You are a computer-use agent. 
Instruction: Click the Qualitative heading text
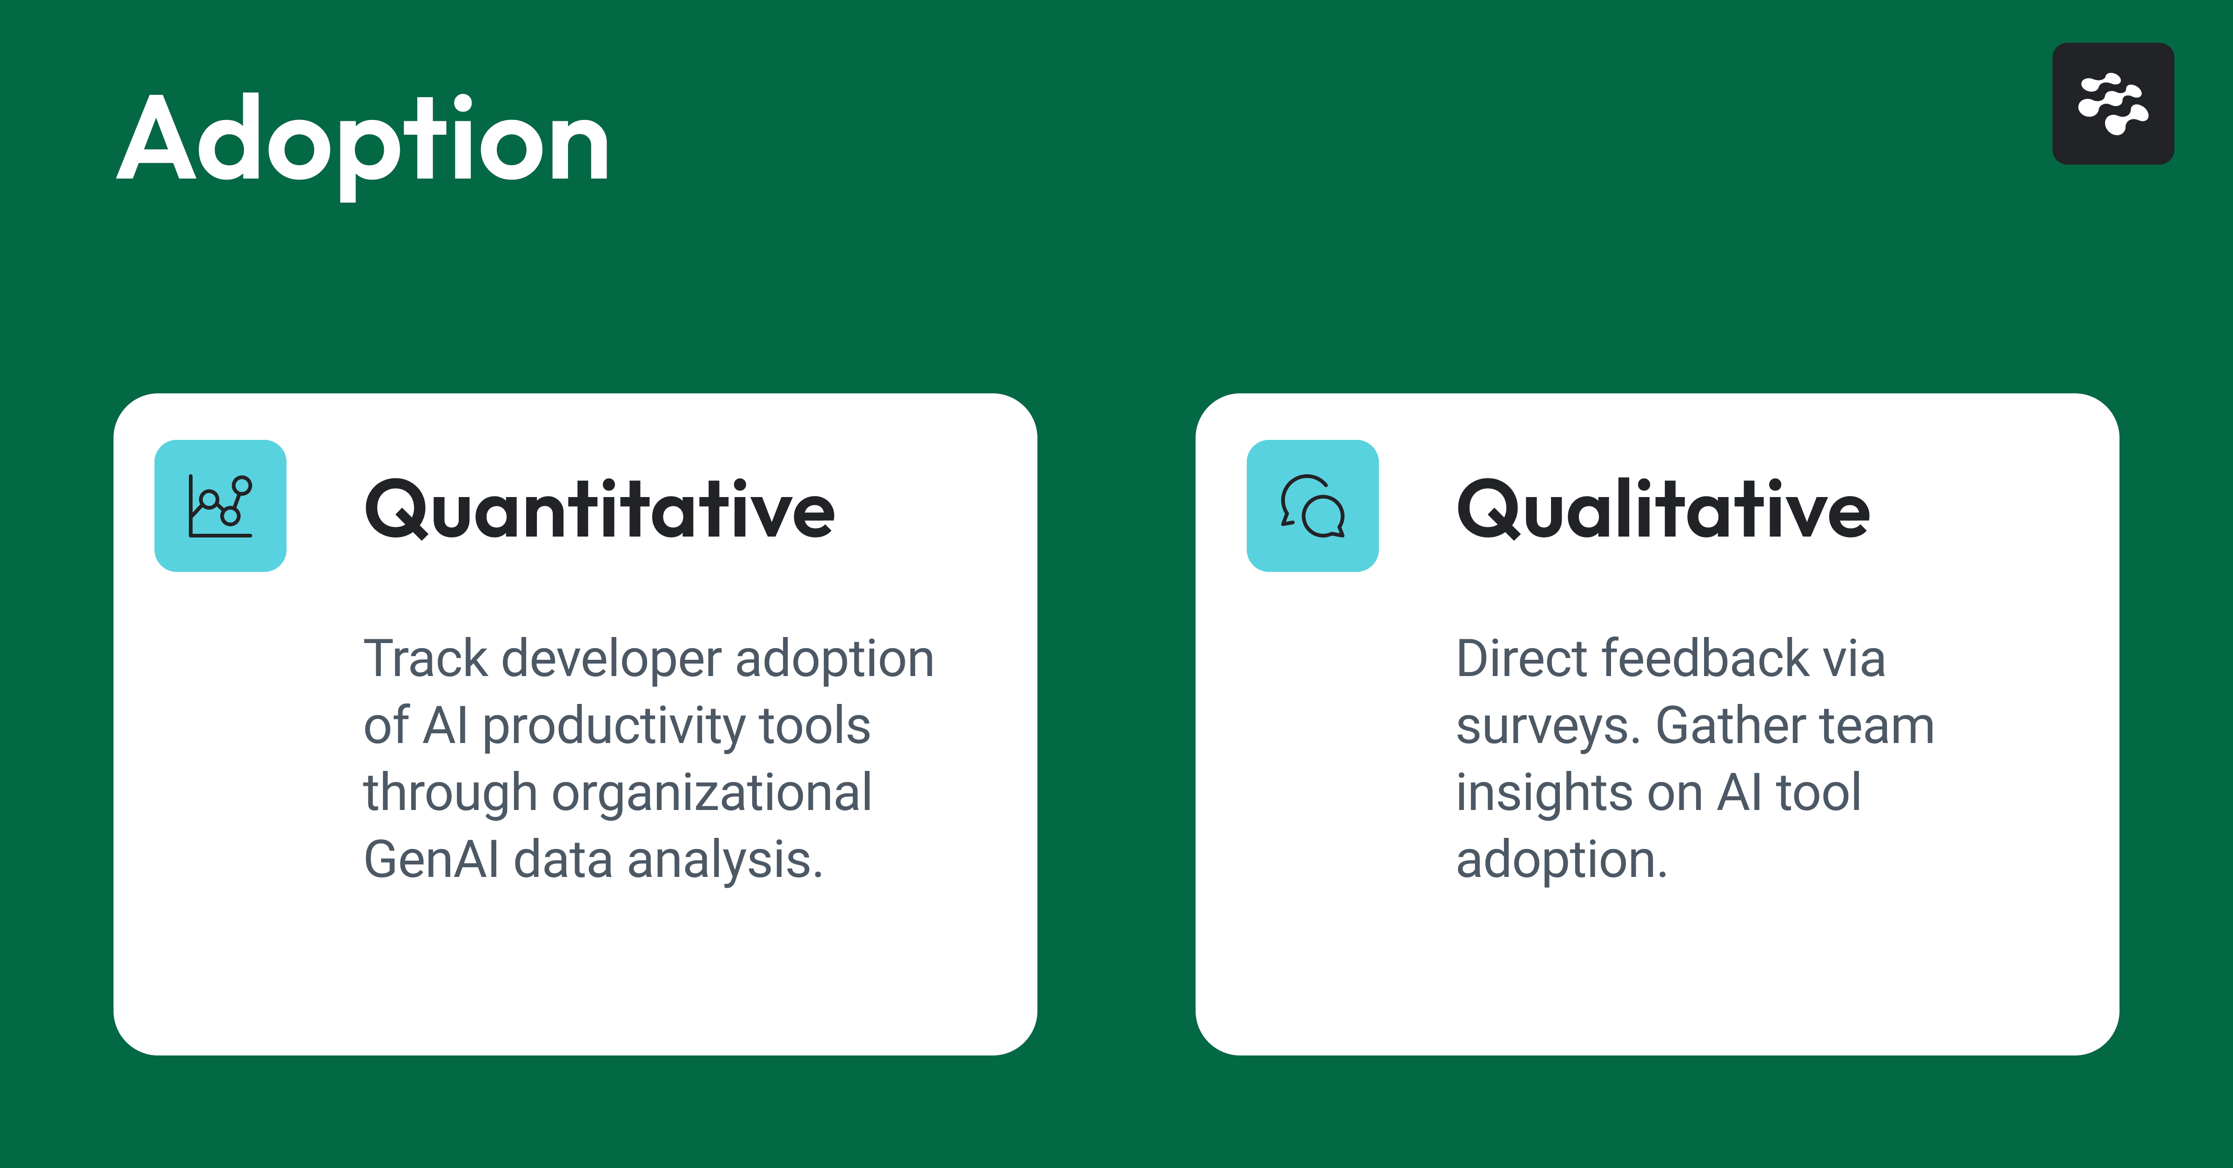[1664, 510]
